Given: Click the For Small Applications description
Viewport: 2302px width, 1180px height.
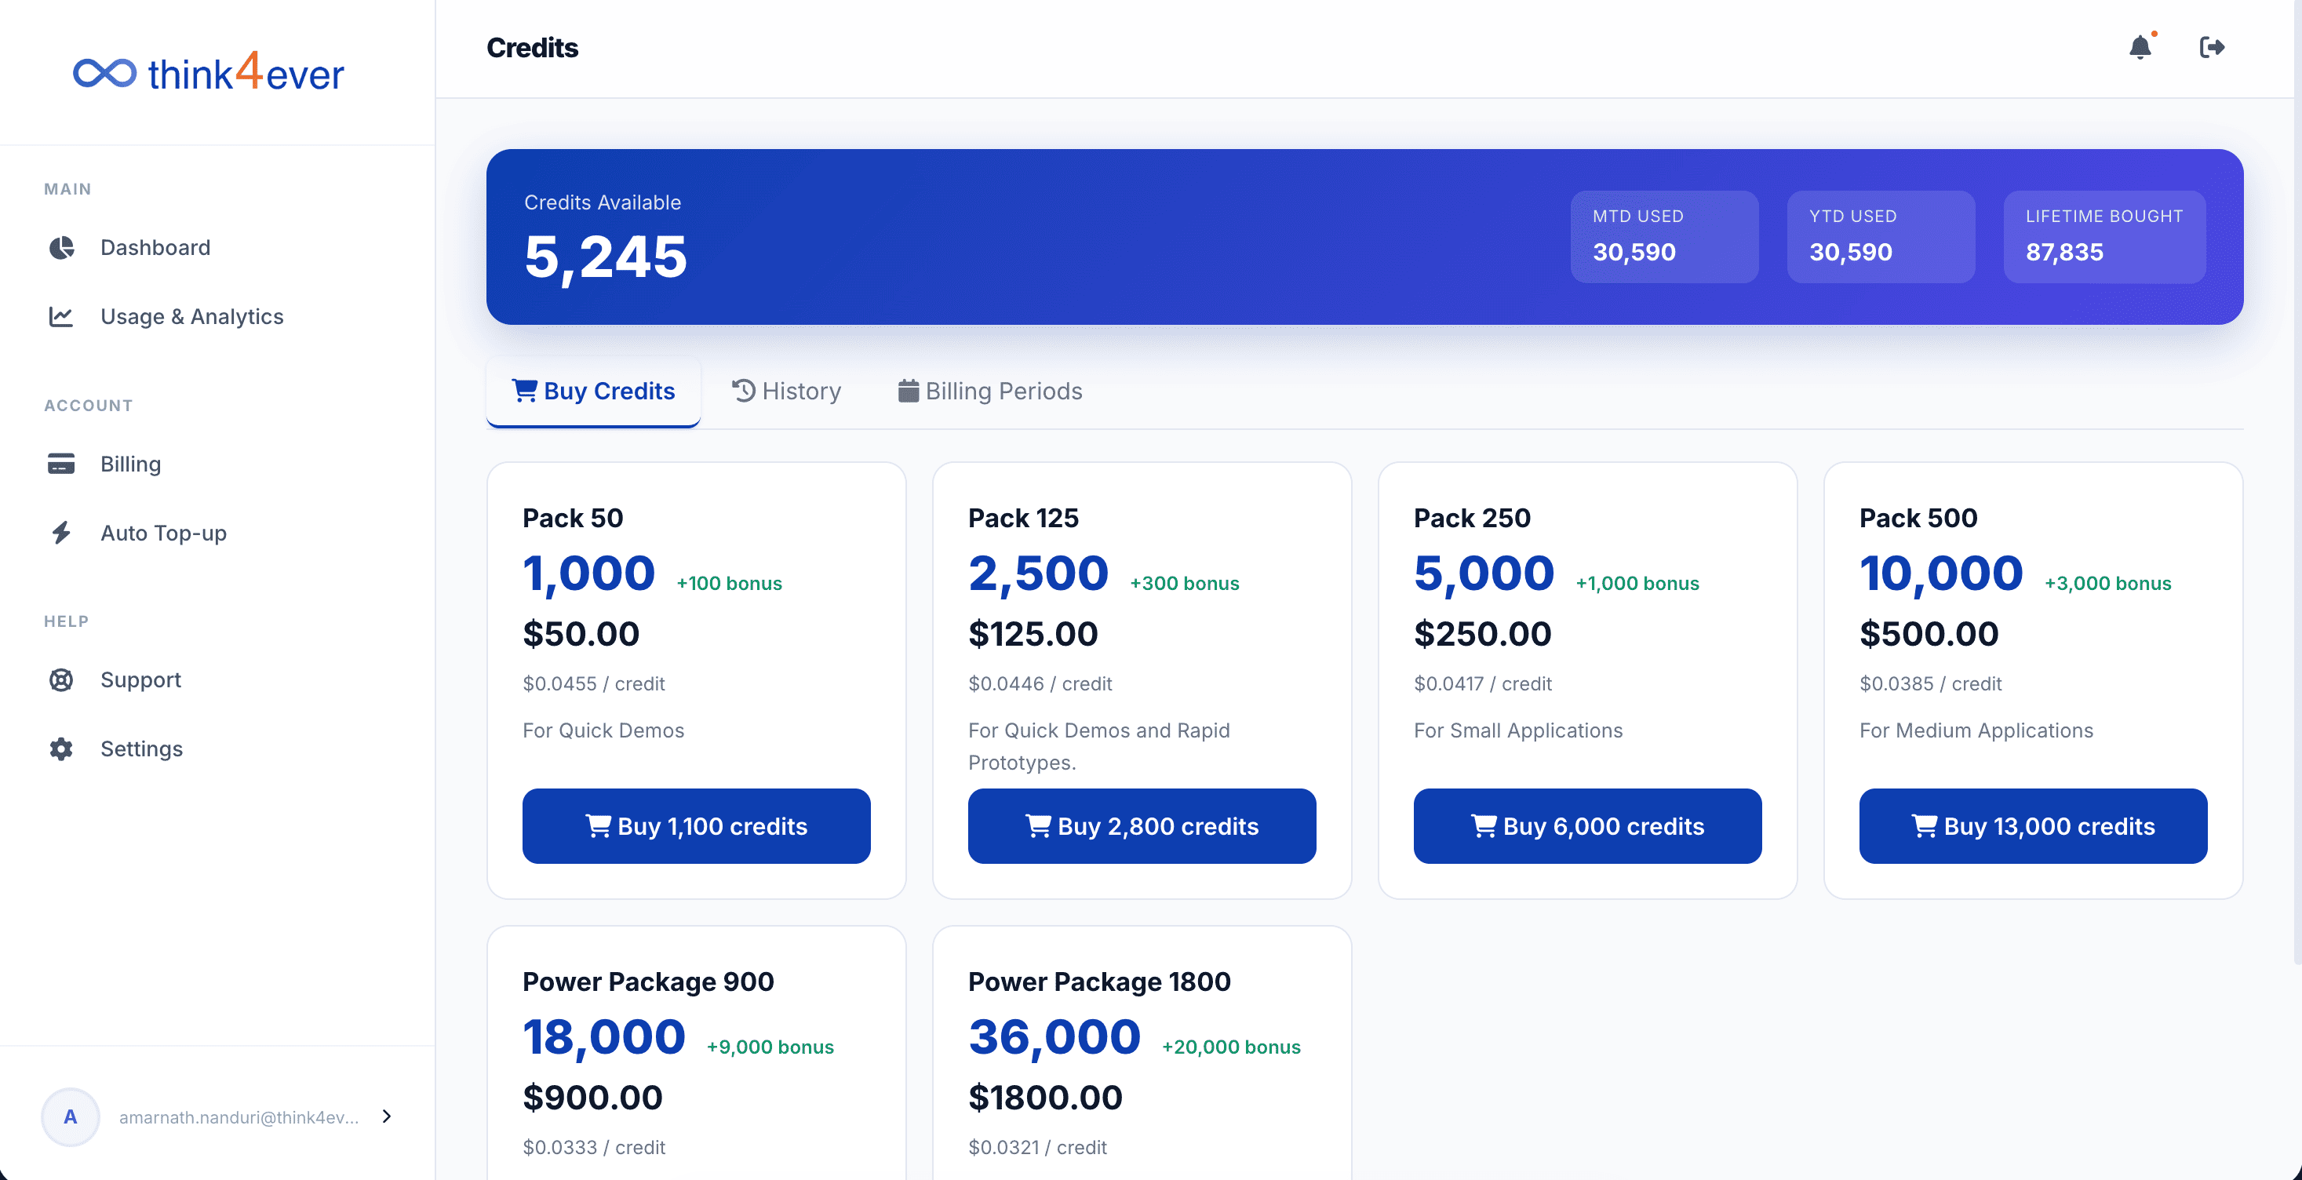Looking at the screenshot, I should pyautogui.click(x=1517, y=730).
